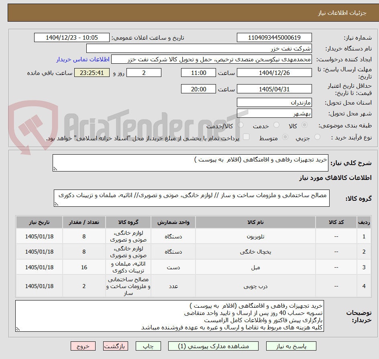
Task: Click the 20:00 validity time field
Action: coord(198,89)
